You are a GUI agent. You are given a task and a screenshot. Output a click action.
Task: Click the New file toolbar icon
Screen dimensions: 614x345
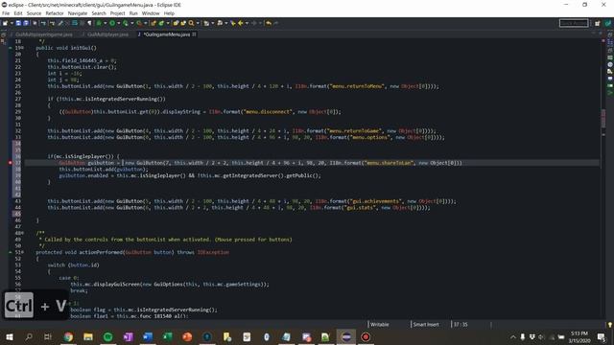(6, 23)
